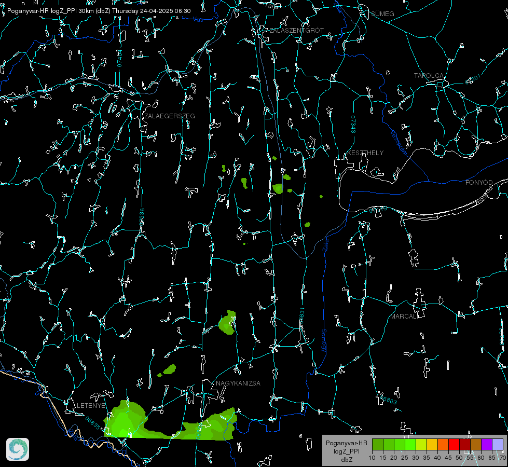Pick the 10–15 dBZ dark green legend swatch
Screen dimensions: 508x467
click(x=378, y=445)
